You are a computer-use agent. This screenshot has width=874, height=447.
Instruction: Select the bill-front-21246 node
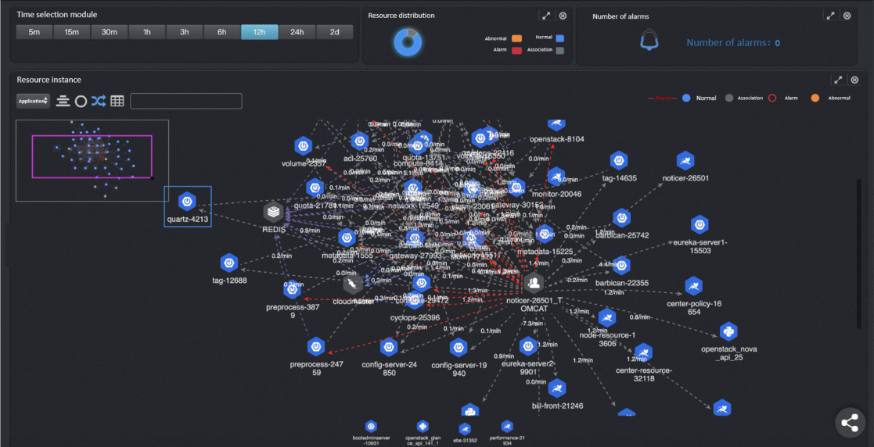[x=557, y=388]
